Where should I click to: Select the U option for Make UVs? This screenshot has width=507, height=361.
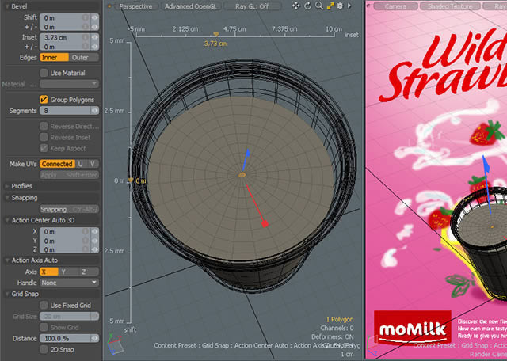[x=81, y=164]
